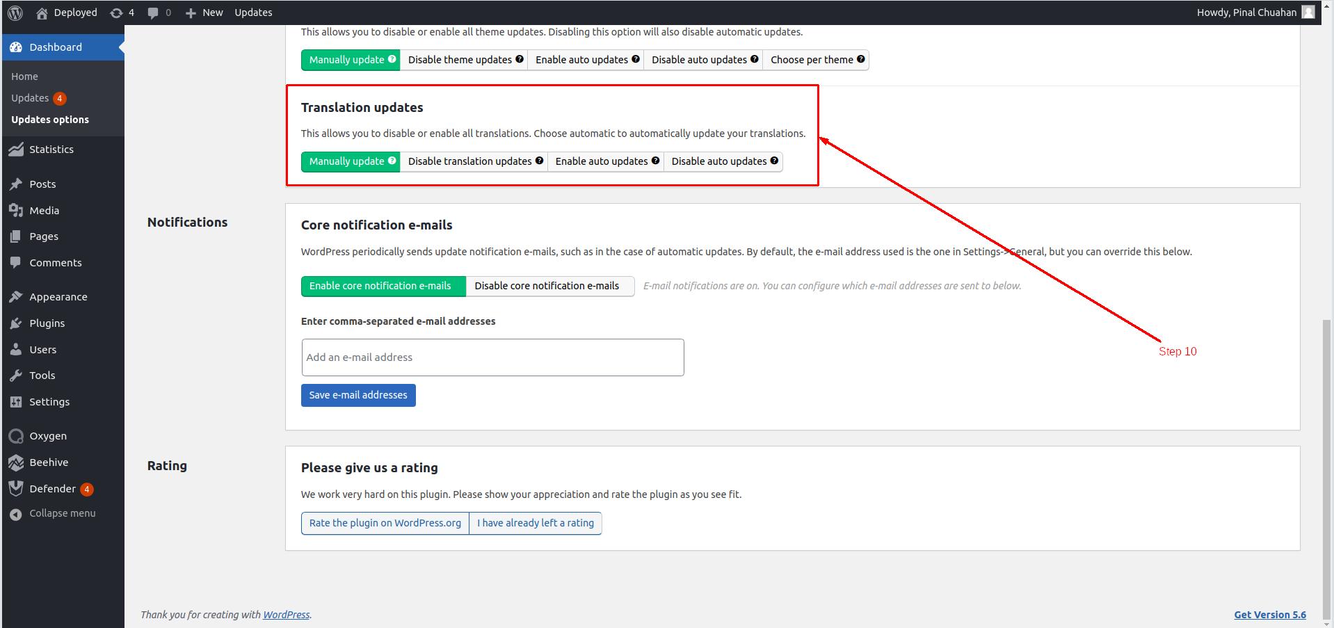Click the Media icon in sidebar
Screen dimensions: 1334x628
coord(16,211)
